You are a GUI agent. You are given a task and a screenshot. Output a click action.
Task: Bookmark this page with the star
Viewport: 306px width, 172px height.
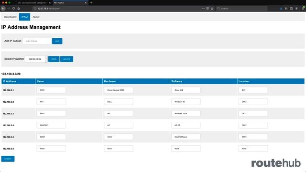click(x=212, y=9)
